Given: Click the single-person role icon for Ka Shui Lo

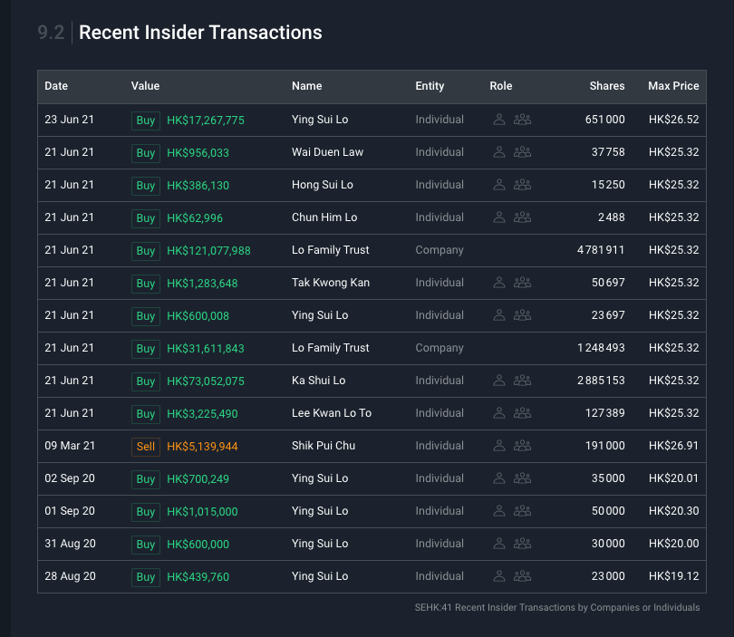Looking at the screenshot, I should pyautogui.click(x=498, y=381).
